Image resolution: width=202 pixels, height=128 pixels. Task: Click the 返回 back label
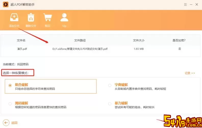(x=14, y=123)
